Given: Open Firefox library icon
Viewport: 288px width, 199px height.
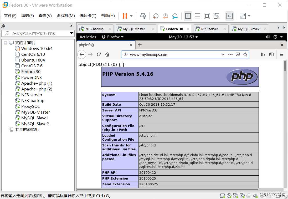Looking at the screenshot, I should [263, 54].
